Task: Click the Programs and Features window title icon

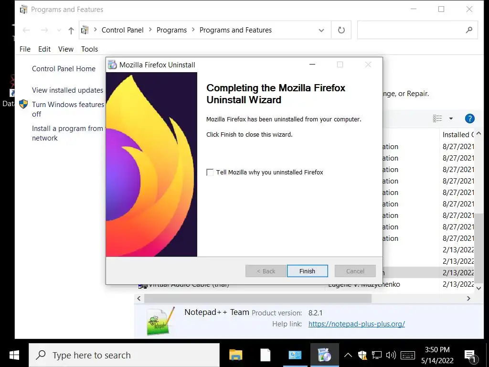Action: point(23,10)
